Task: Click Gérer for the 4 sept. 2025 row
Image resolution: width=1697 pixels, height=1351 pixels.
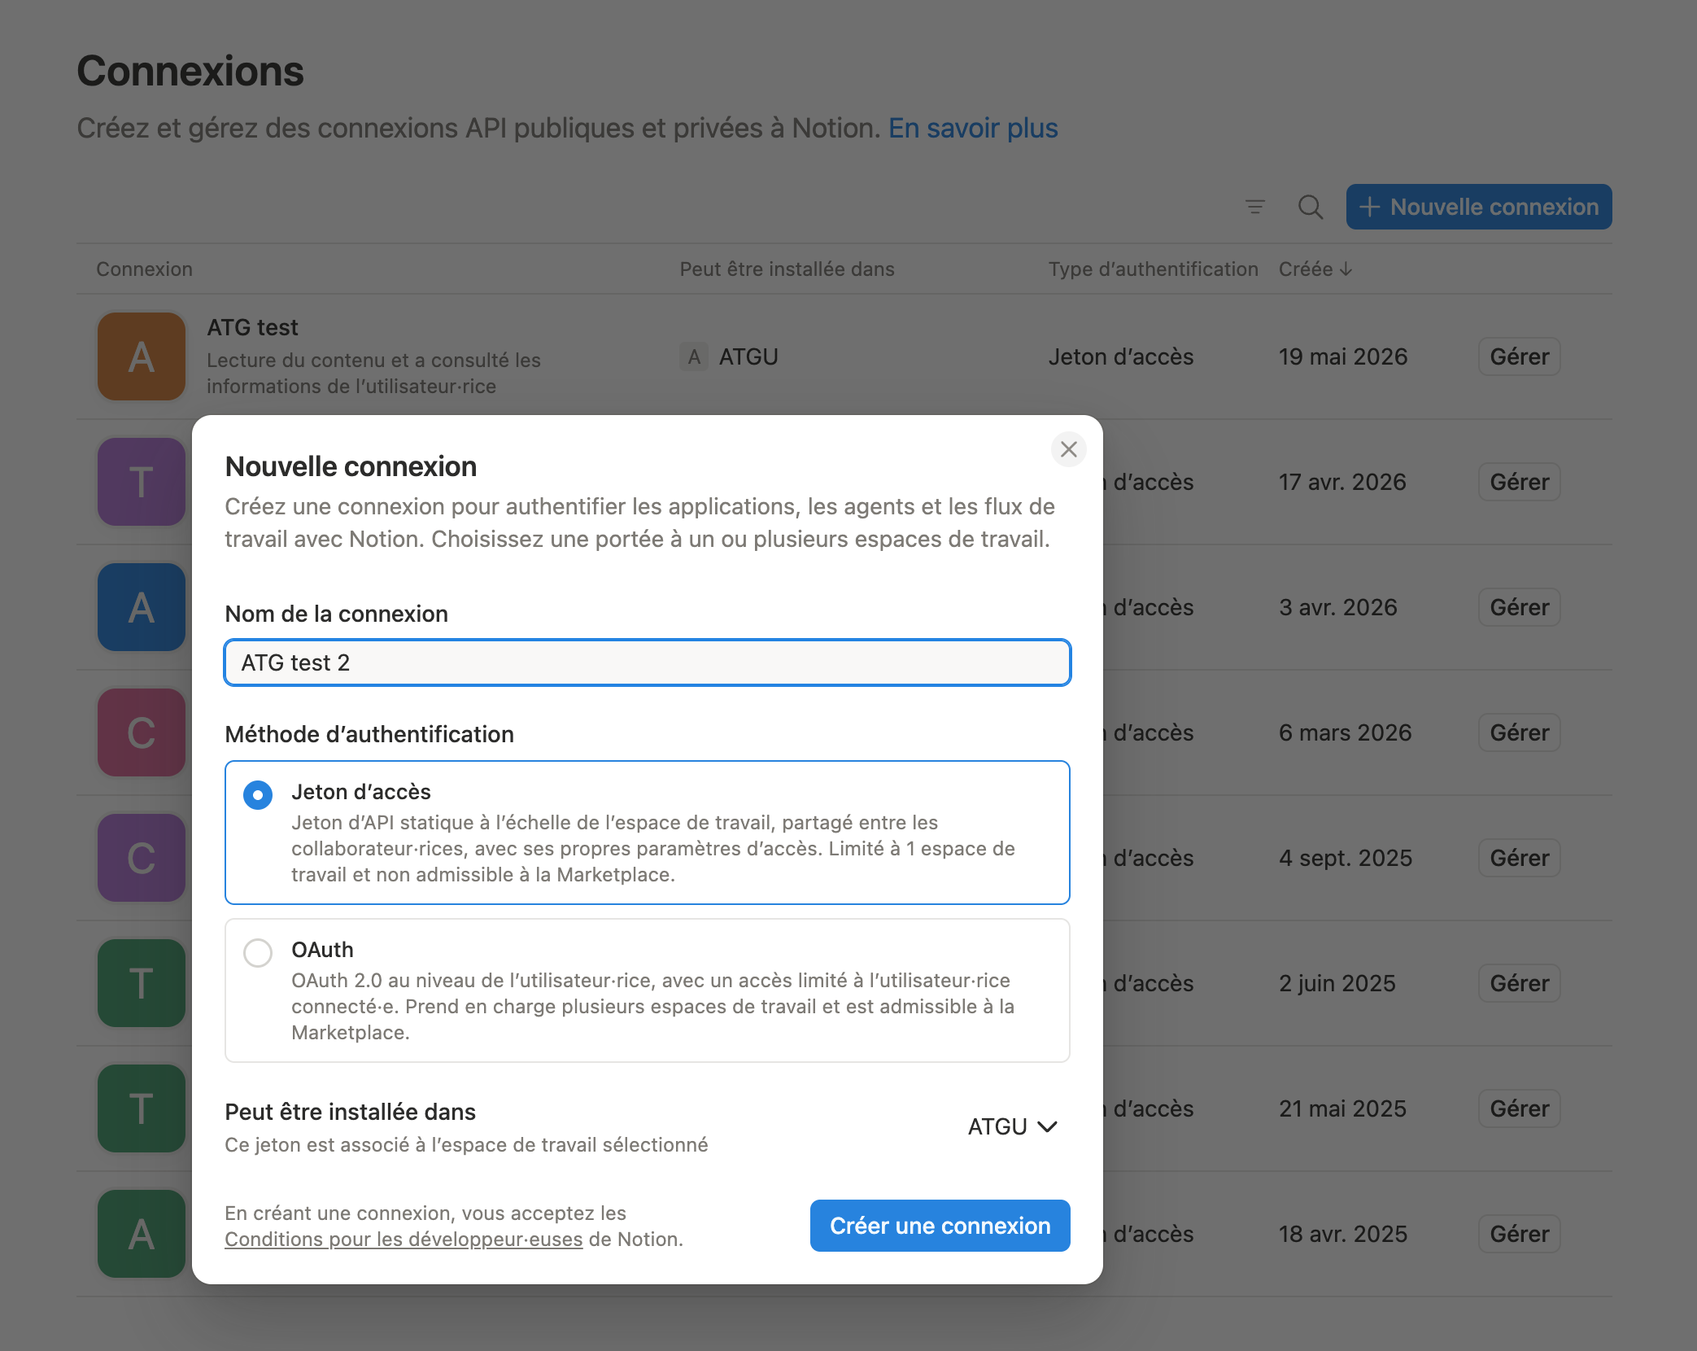Action: coord(1519,858)
